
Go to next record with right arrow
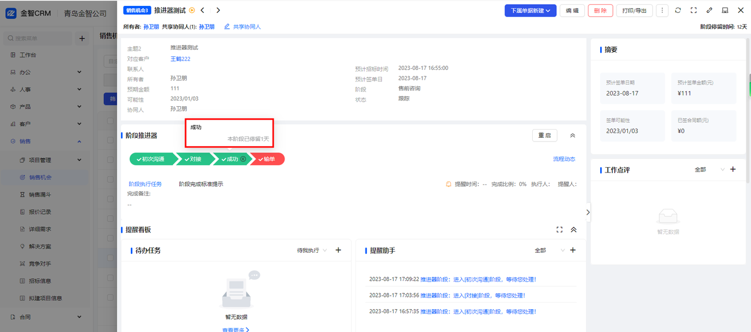click(218, 10)
